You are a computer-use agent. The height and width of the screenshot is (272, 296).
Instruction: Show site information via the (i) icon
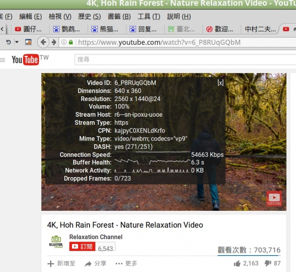tap(64, 42)
